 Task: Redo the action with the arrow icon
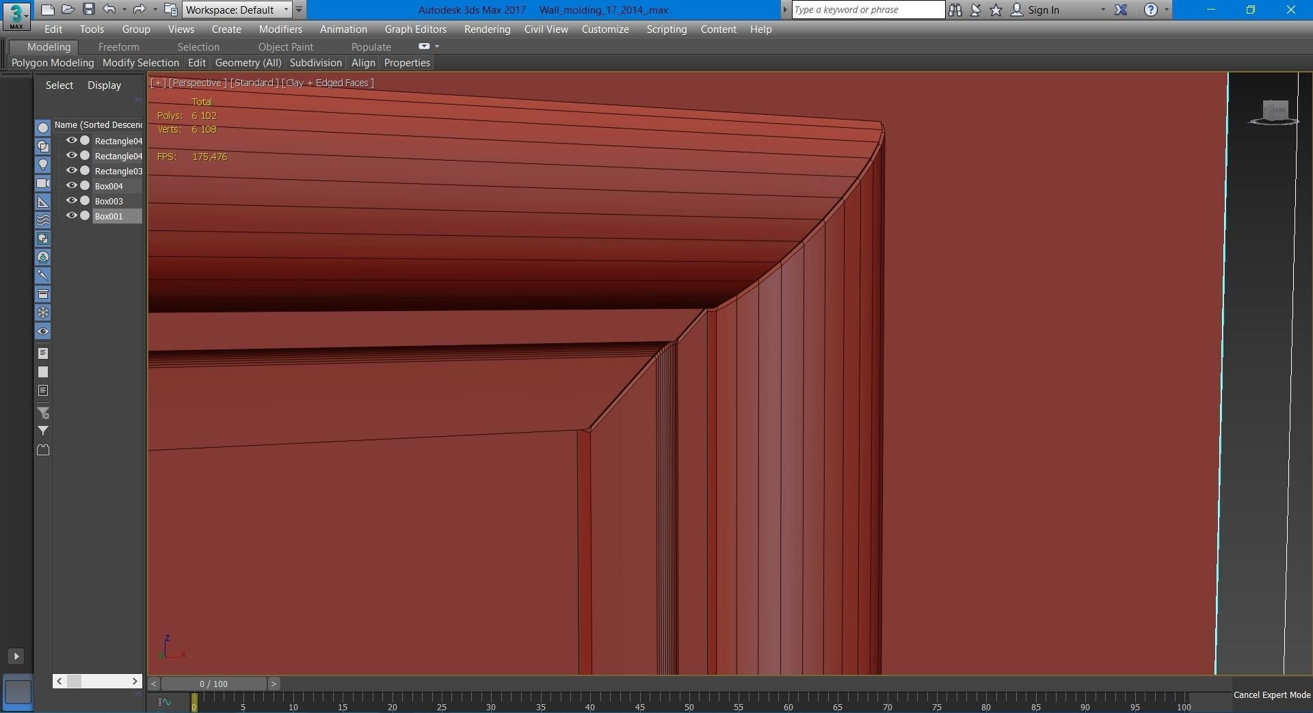pyautogui.click(x=139, y=10)
